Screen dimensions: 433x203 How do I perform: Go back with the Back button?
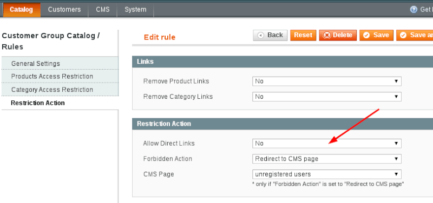tap(270, 35)
